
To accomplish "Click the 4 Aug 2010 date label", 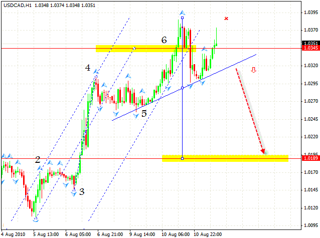I will point(13,234).
